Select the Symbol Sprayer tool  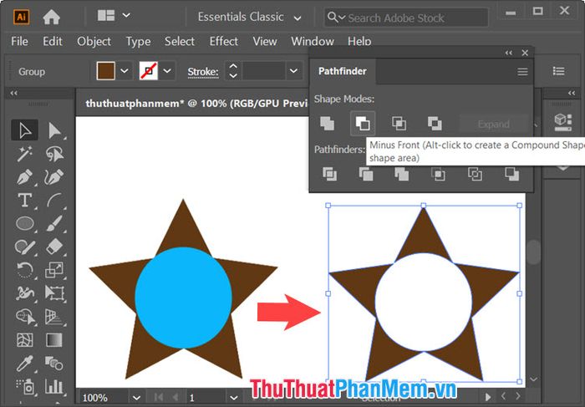click(x=24, y=387)
